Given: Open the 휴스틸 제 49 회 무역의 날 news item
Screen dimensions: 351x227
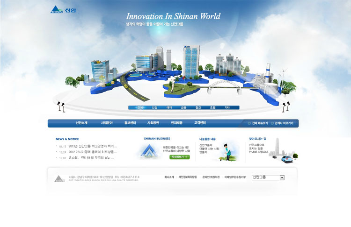Looking at the screenshot, I should (91, 158).
